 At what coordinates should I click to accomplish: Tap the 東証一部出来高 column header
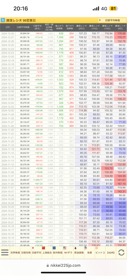[x=49, y=27]
